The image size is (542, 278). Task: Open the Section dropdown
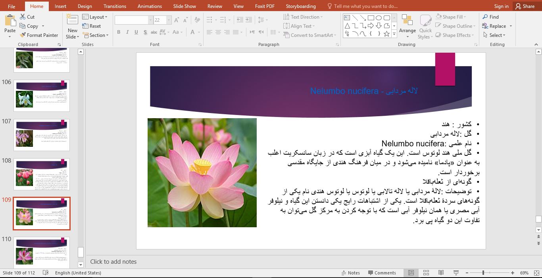96,35
